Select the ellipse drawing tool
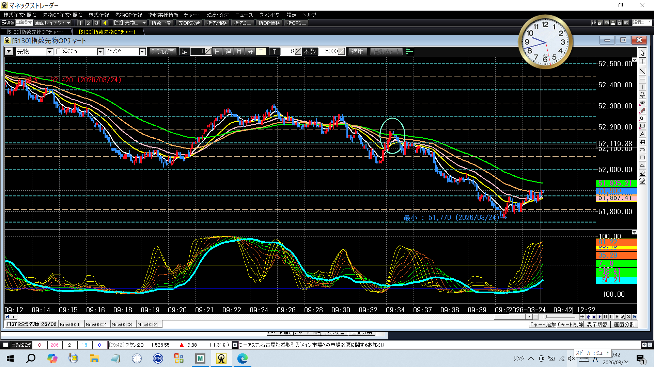Image resolution: width=654 pixels, height=367 pixels. (x=642, y=150)
